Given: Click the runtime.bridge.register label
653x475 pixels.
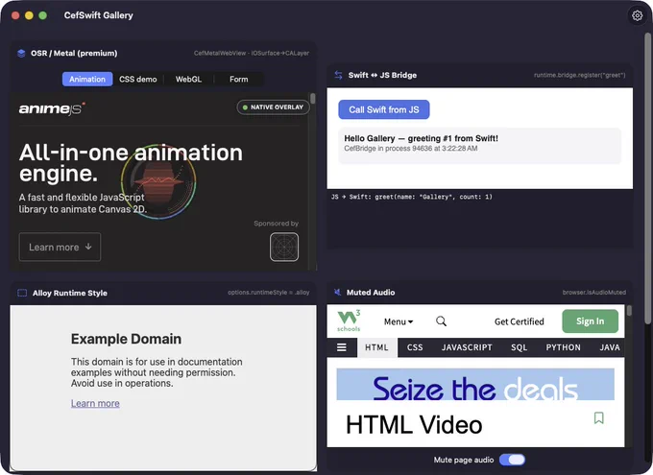Looking at the screenshot, I should tap(579, 76).
